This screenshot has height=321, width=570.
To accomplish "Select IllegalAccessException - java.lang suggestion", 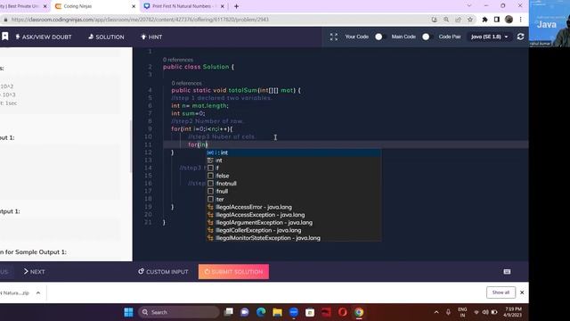I will click(293, 215).
